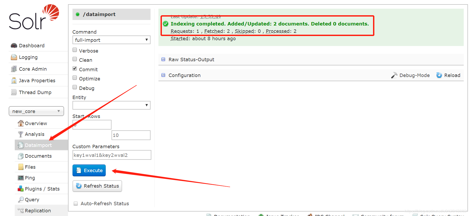
Task: Open the Files menu item
Action: [30, 167]
